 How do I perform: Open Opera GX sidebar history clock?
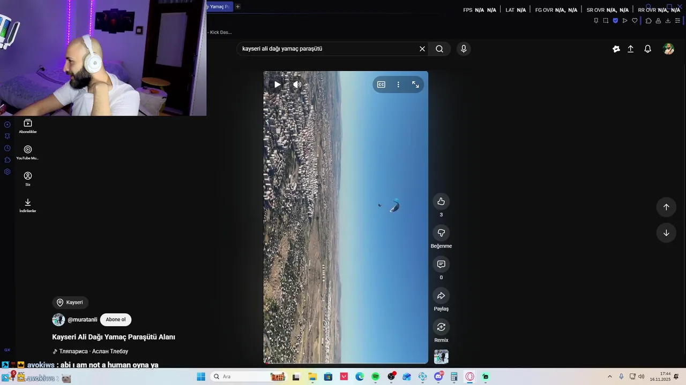tap(7, 148)
